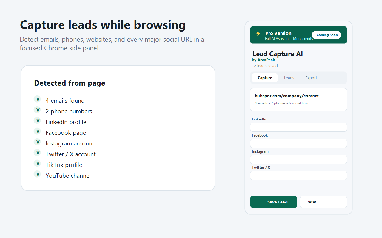Click the '2 phone numbers' text

click(x=69, y=112)
